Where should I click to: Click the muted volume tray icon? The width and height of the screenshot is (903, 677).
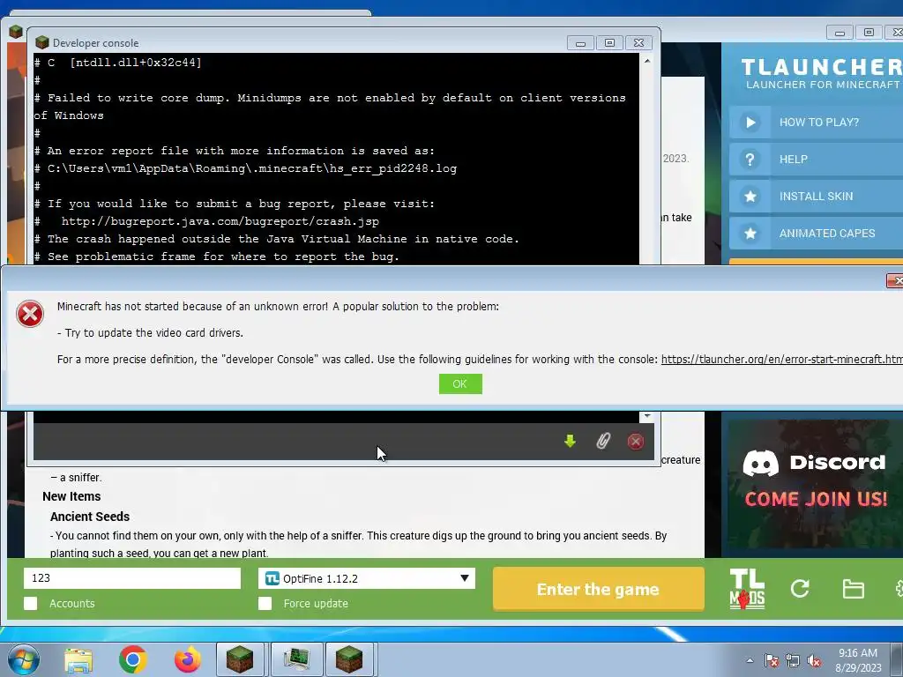(x=814, y=660)
